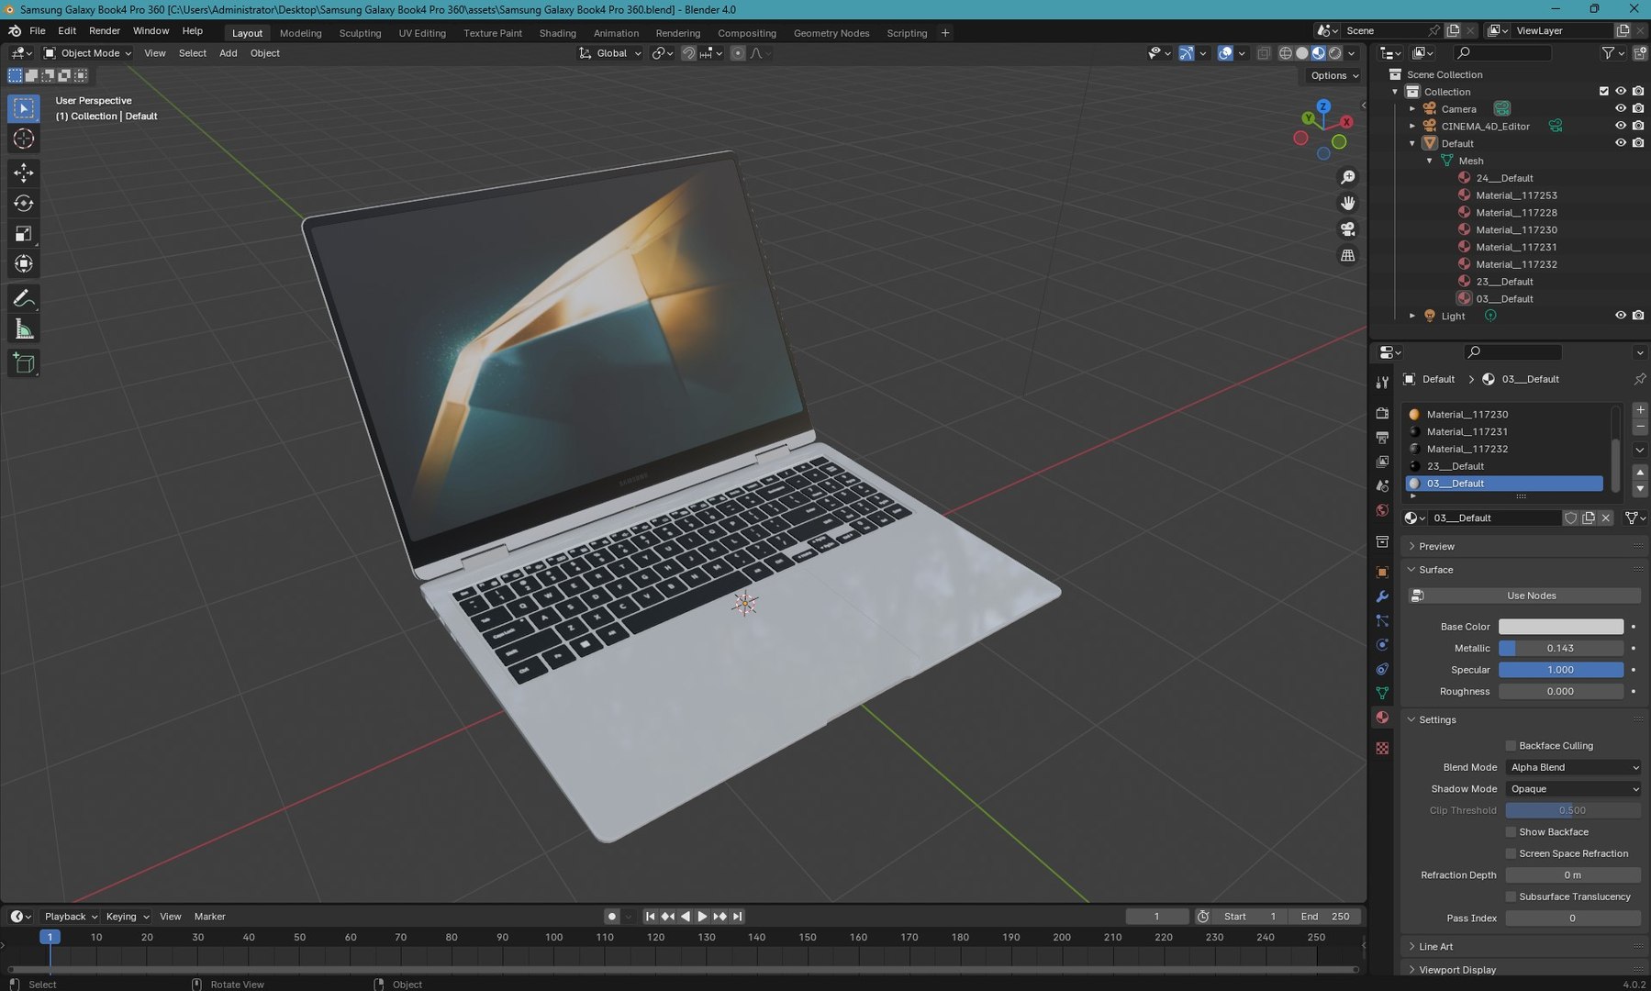The width and height of the screenshot is (1651, 991).
Task: Hide CINEMA_4D_Editor via eye icon
Action: click(1621, 126)
